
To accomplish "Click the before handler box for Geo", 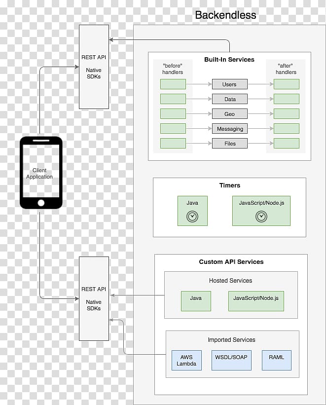I will click(173, 113).
